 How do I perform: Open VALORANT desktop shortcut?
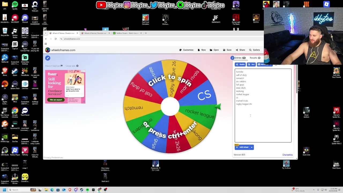coord(15,19)
